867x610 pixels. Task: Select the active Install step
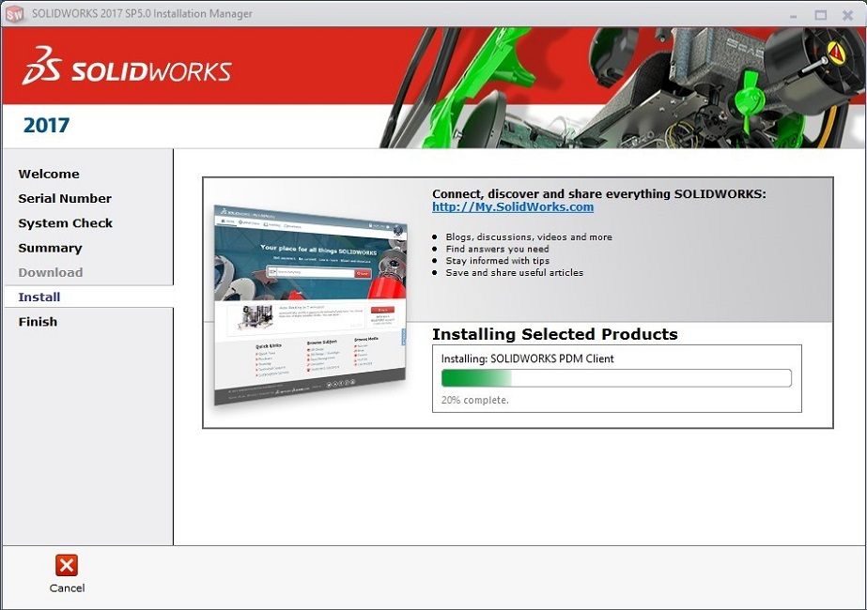[38, 297]
